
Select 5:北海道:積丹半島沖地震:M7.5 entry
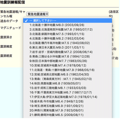tap(68, 43)
